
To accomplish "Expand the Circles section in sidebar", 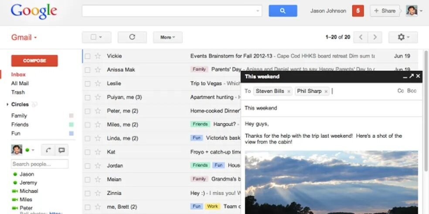I will click(x=8, y=105).
